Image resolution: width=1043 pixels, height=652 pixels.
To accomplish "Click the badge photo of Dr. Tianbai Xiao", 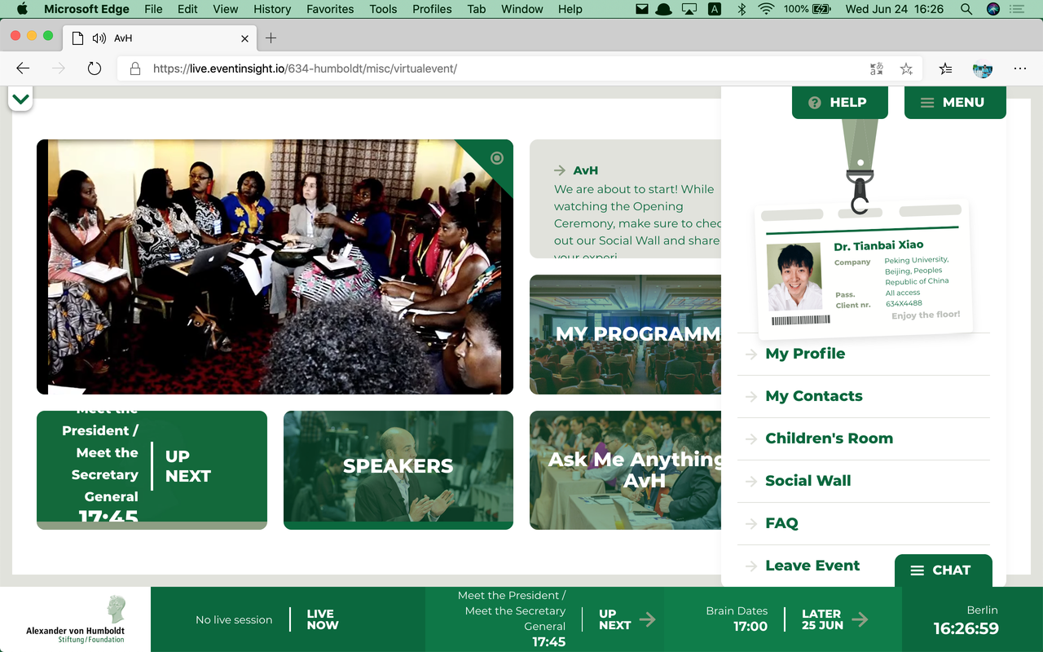I will coord(794,277).
